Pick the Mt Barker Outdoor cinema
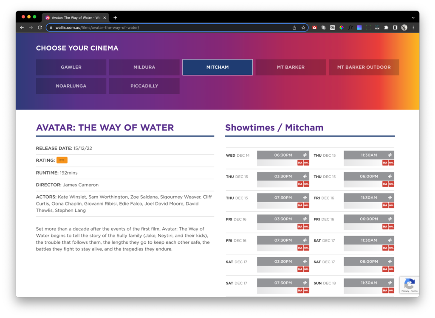This screenshot has height=318, width=435. 364,67
